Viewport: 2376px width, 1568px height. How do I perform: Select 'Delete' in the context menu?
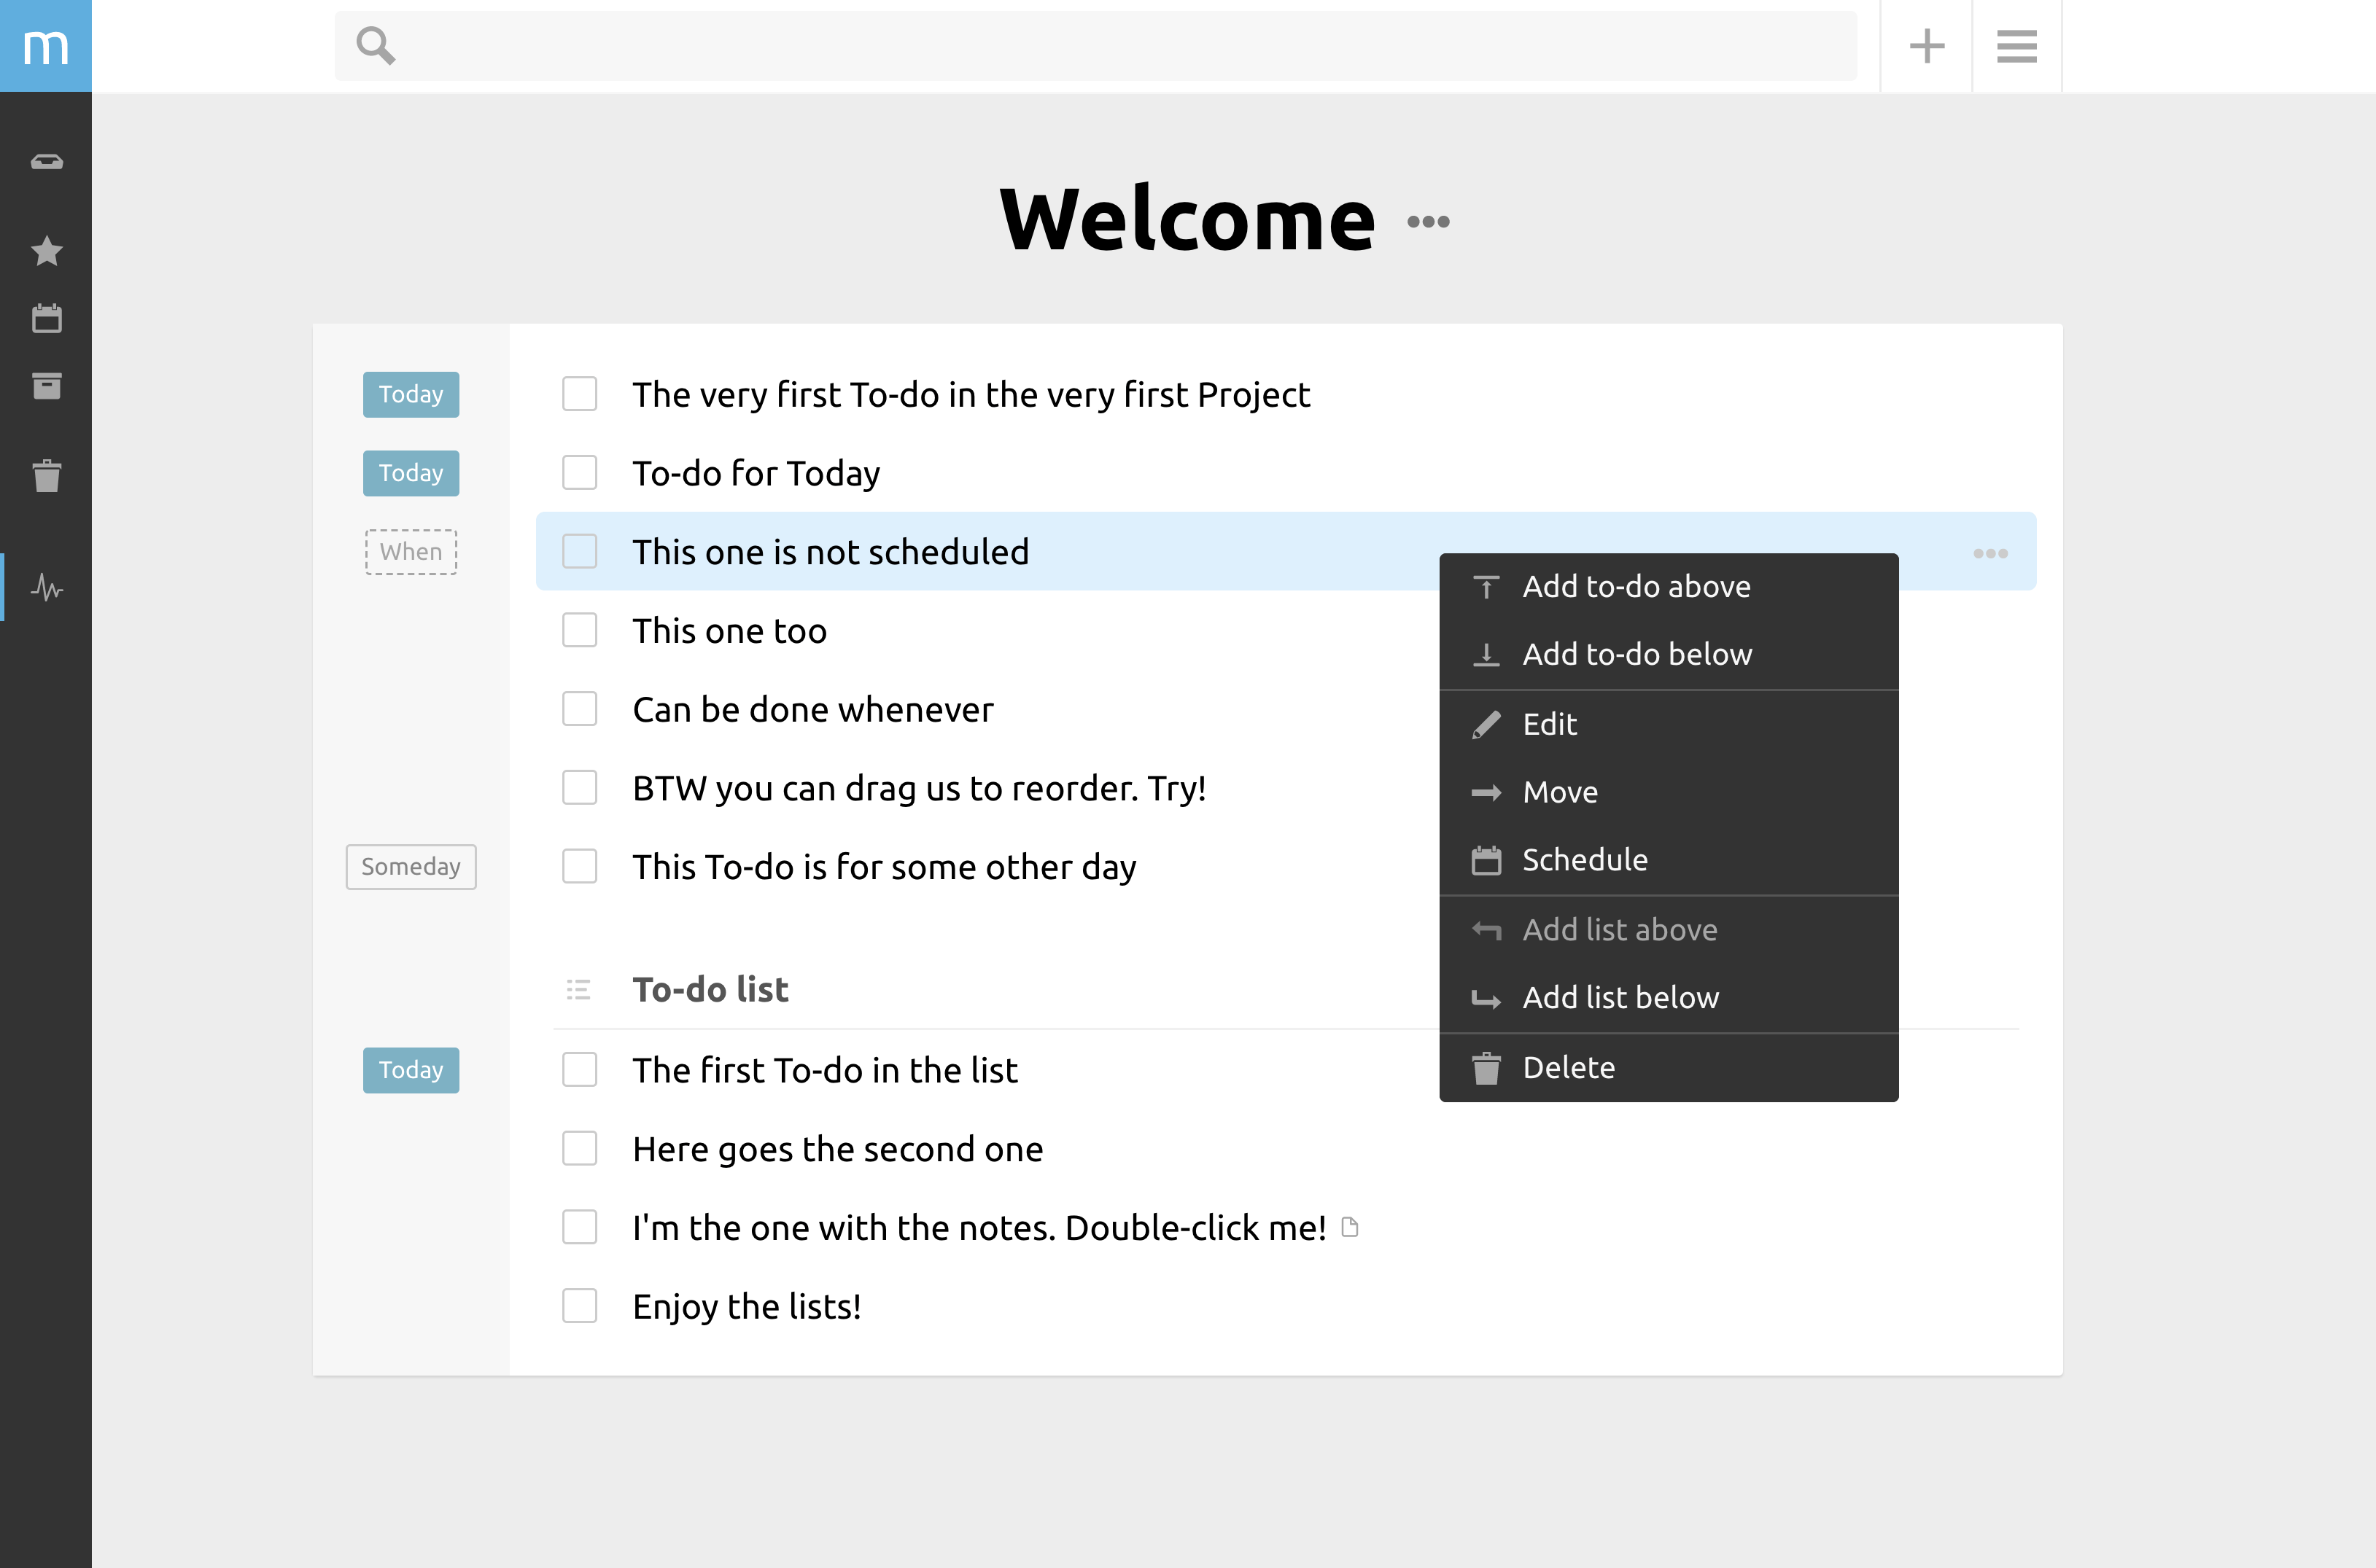pyautogui.click(x=1568, y=1068)
